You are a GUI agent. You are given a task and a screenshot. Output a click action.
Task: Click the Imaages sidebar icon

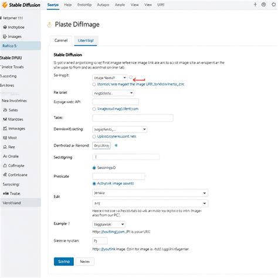pos(5,36)
